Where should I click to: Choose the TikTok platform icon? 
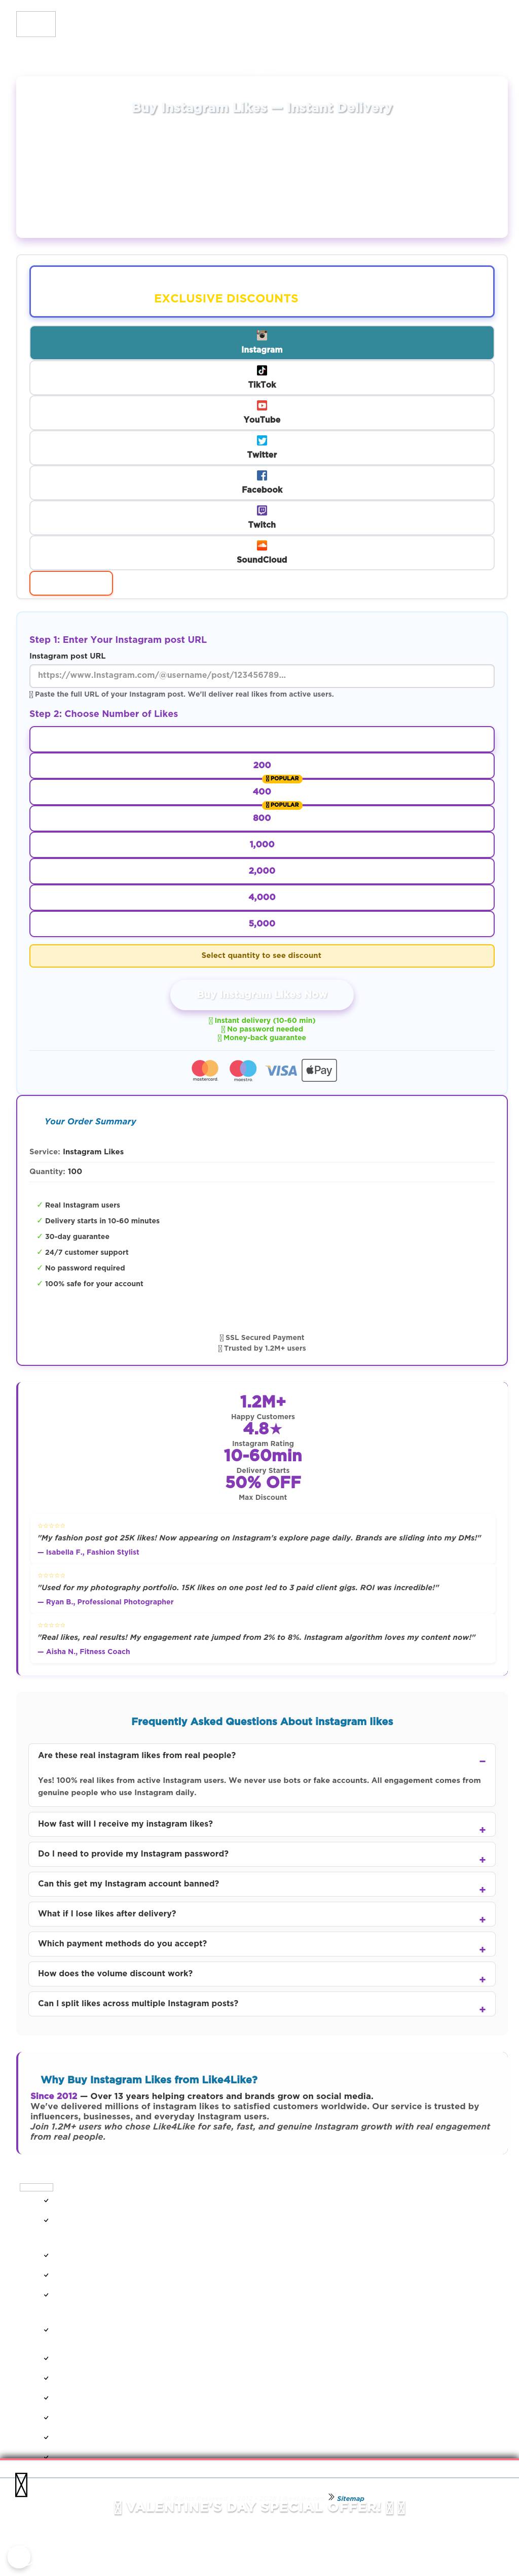coord(262,371)
